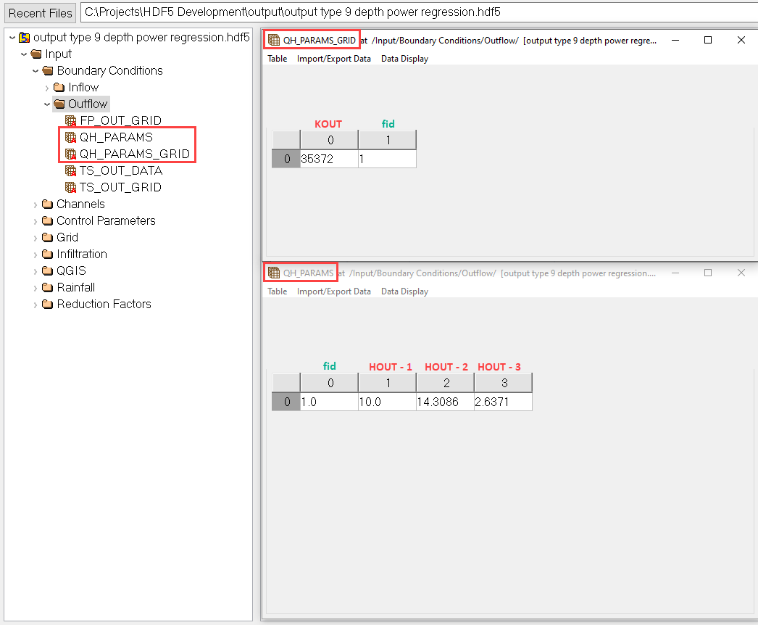This screenshot has height=625, width=758.
Task: Click the Inflow folder icon
Action: [x=59, y=88]
